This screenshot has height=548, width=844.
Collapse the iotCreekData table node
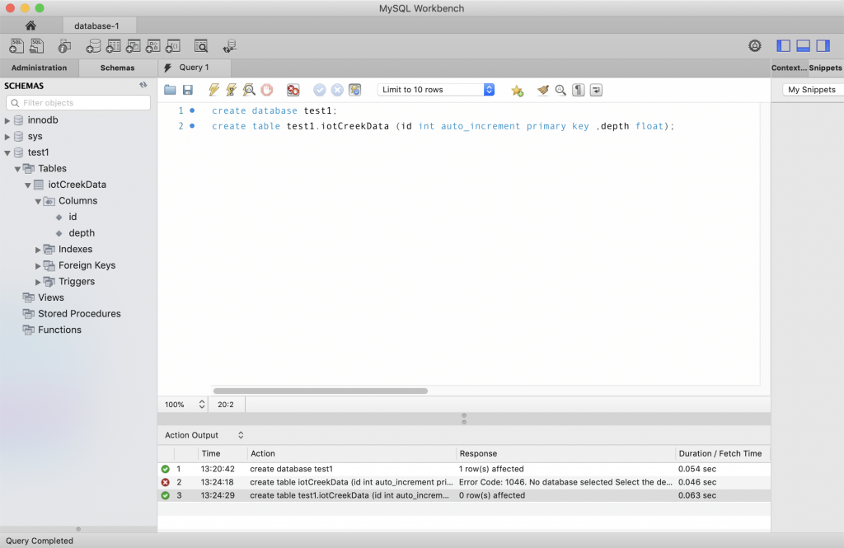27,185
